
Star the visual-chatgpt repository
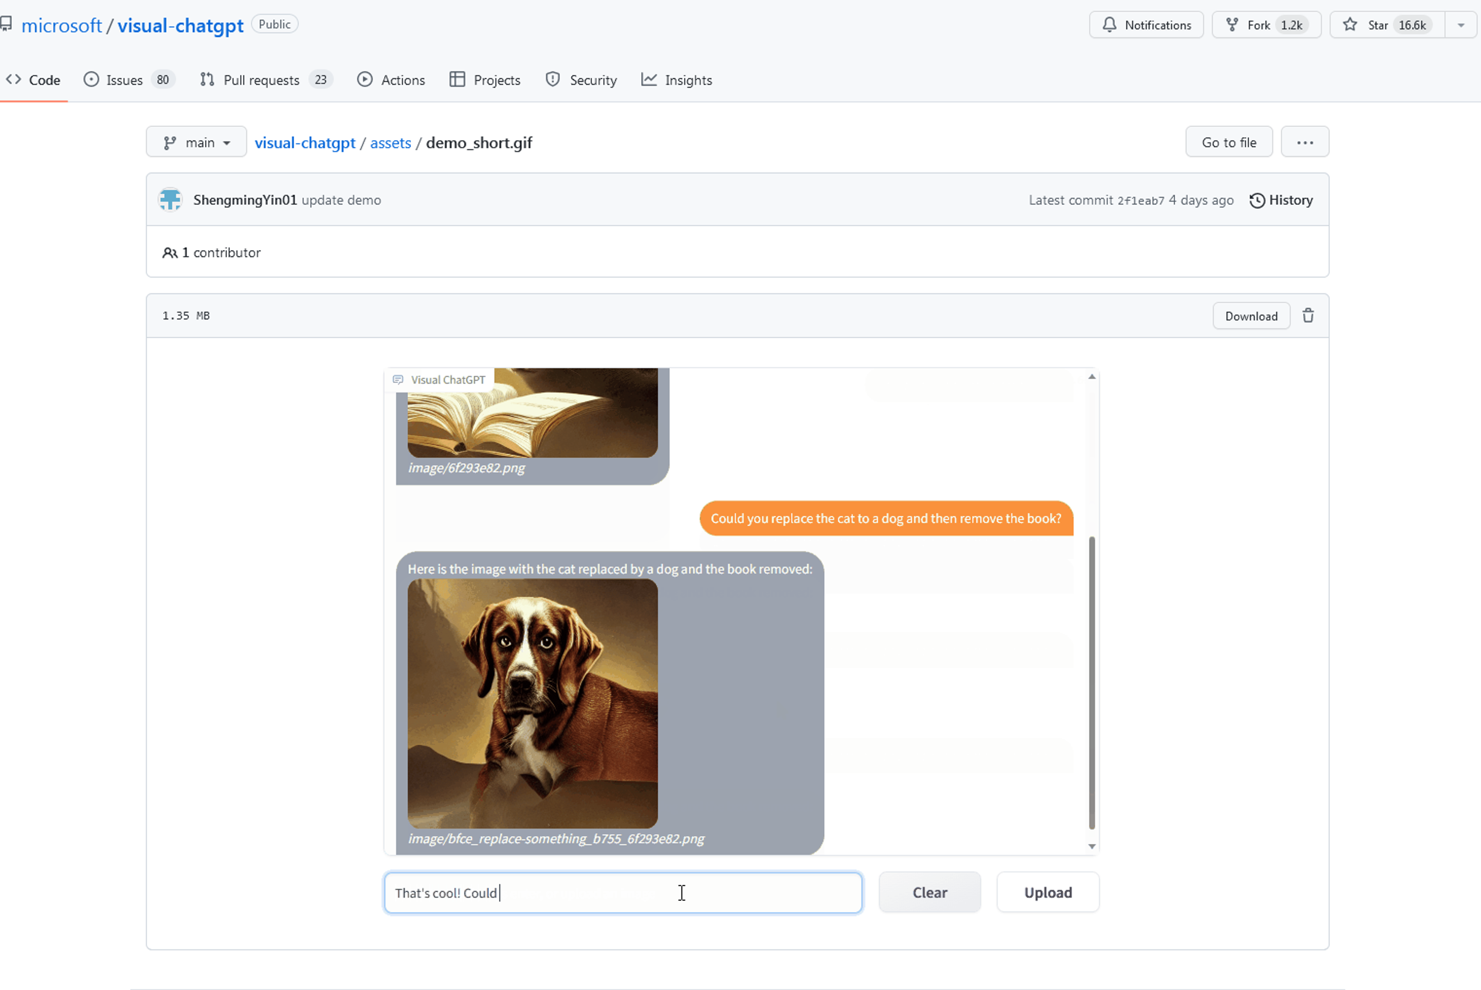1388,25
